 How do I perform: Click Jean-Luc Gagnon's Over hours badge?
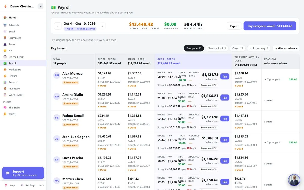[70, 146]
